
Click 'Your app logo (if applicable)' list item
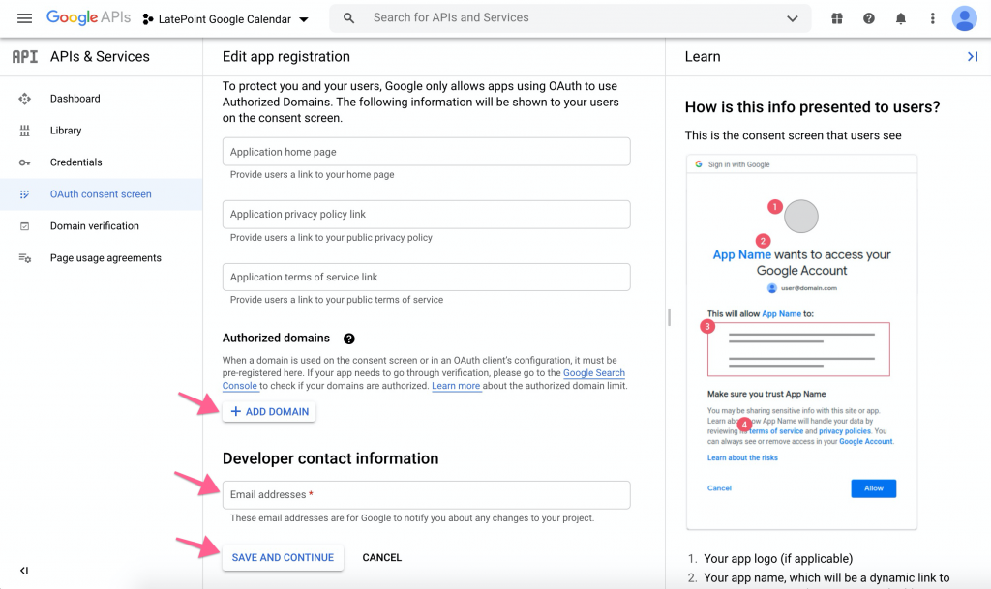tap(778, 559)
